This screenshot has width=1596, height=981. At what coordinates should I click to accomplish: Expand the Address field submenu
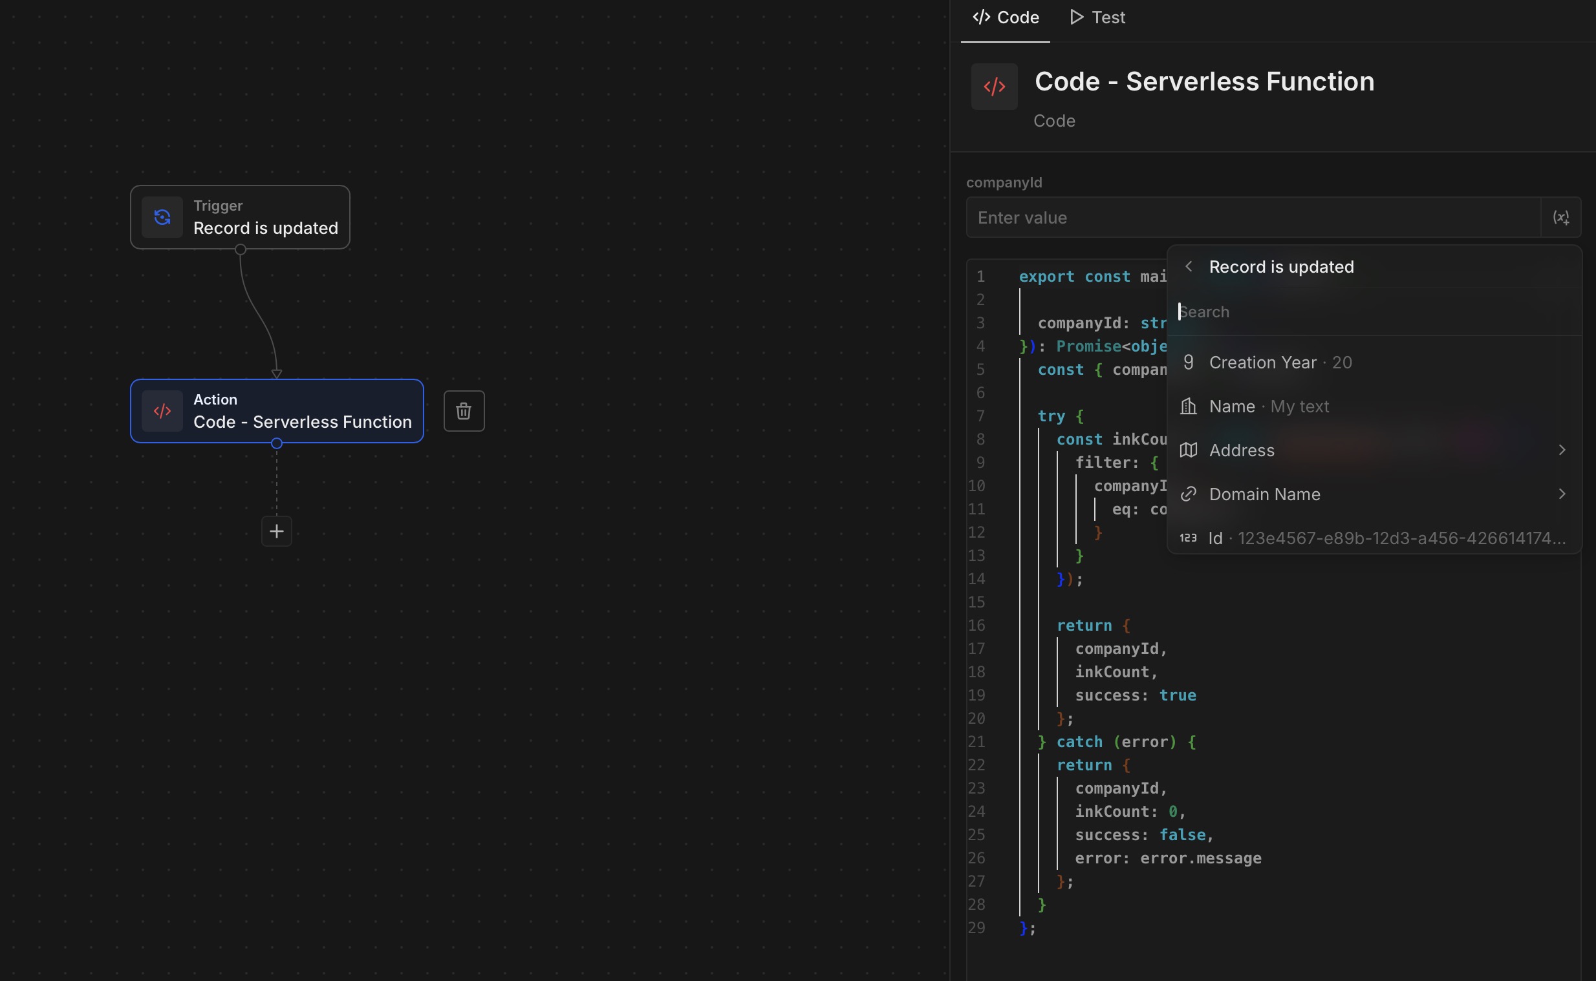(1561, 450)
